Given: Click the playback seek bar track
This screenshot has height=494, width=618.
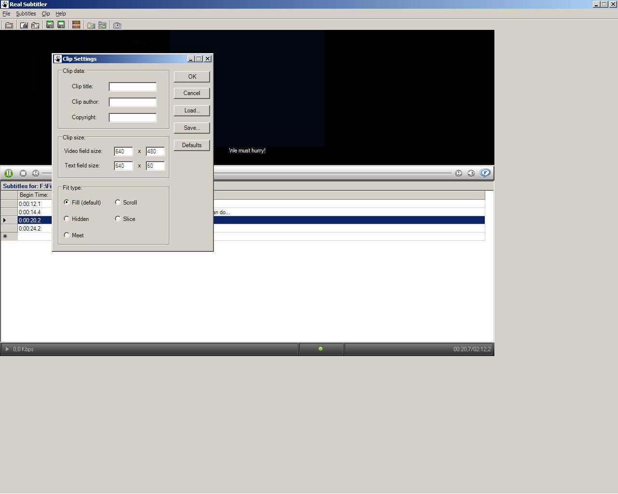Looking at the screenshot, I should coord(332,173).
